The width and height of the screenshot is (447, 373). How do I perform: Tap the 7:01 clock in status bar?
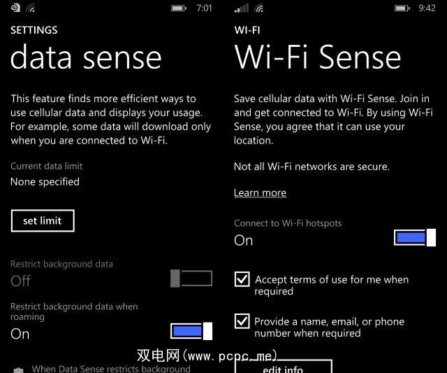tap(205, 8)
